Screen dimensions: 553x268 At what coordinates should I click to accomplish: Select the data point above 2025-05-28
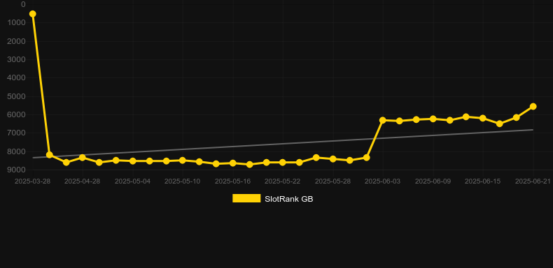(x=333, y=159)
